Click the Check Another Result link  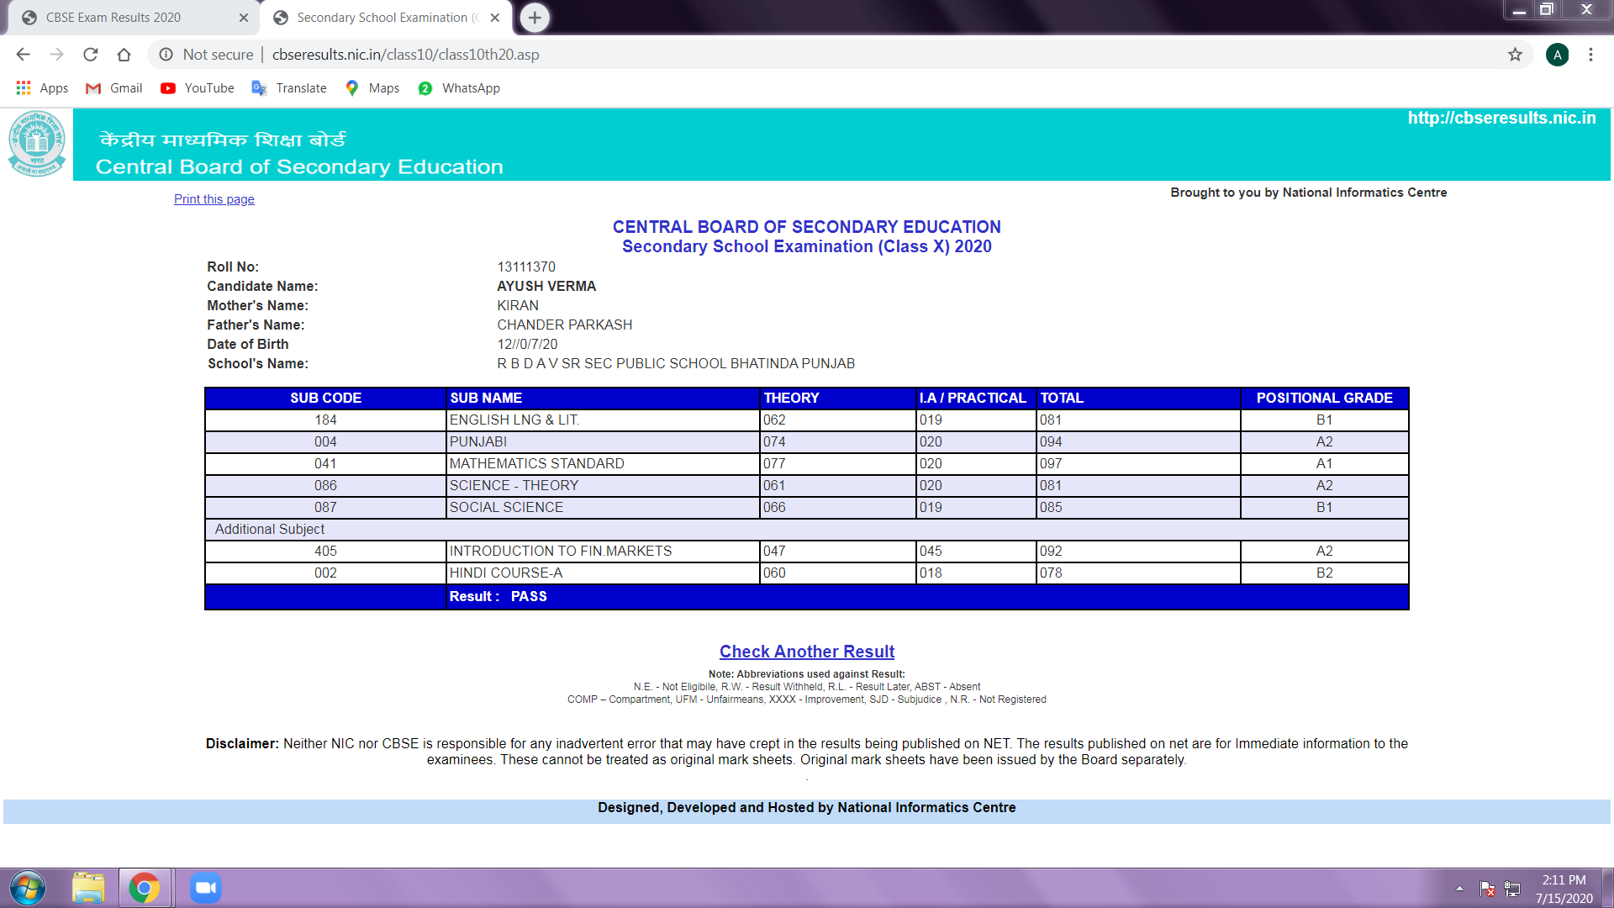coord(806,652)
